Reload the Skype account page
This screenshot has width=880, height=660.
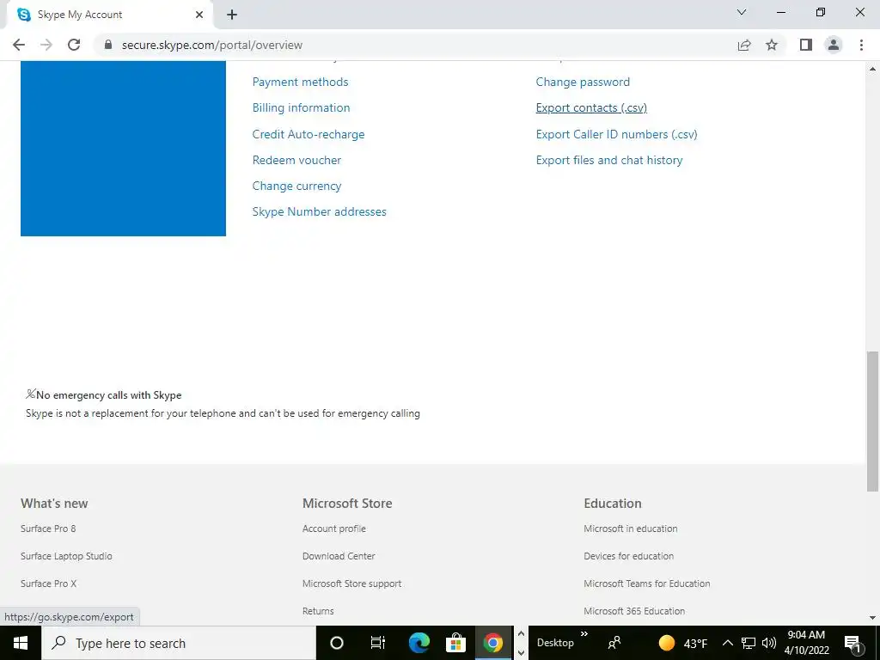pyautogui.click(x=74, y=45)
